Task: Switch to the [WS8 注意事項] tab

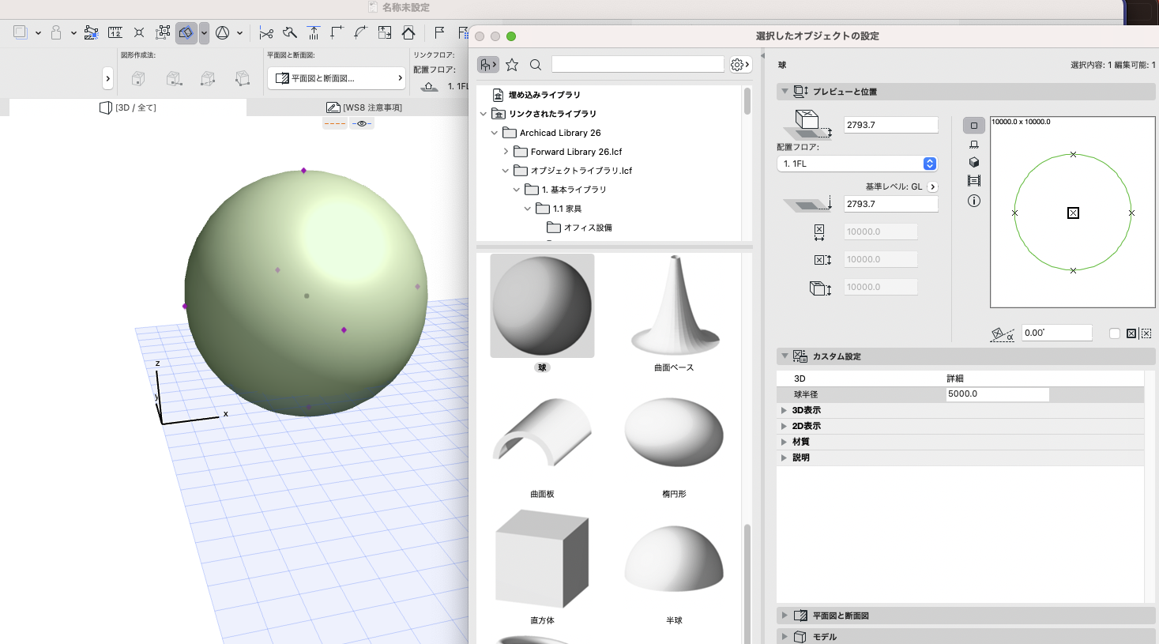Action: [364, 107]
